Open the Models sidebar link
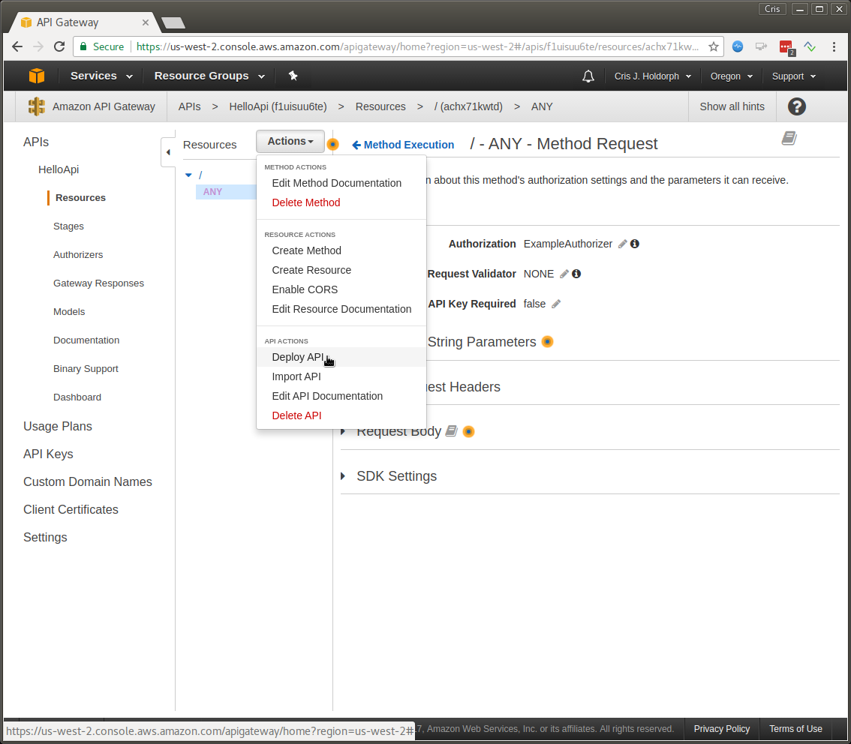 tap(69, 312)
